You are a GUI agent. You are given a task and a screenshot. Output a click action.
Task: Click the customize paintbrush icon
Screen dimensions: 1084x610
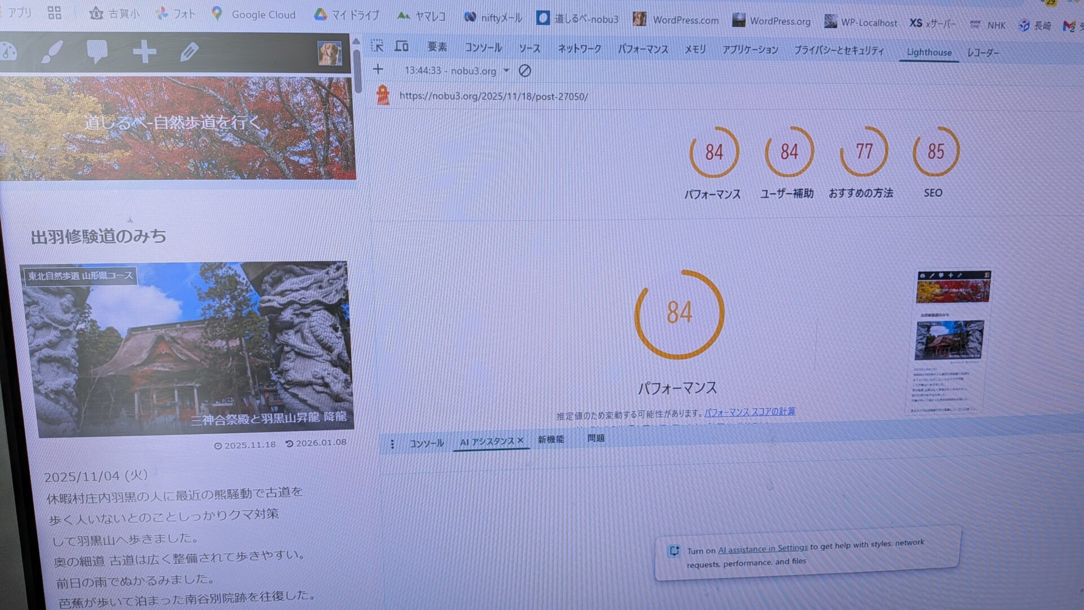(x=52, y=52)
